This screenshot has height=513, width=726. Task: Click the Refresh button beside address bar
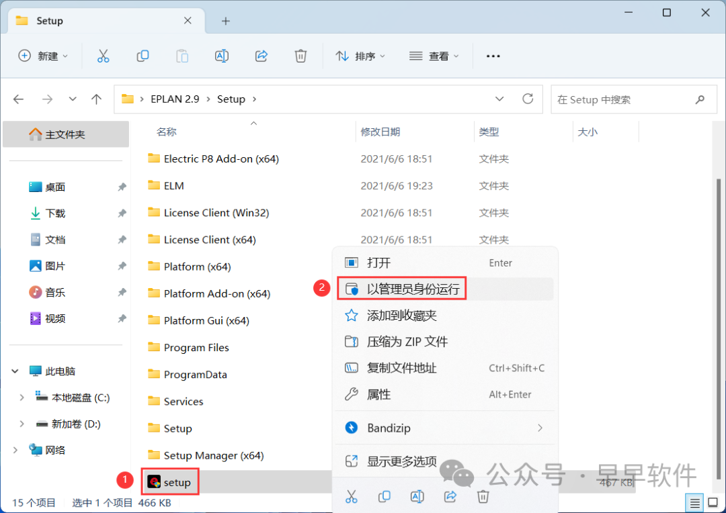(x=528, y=99)
